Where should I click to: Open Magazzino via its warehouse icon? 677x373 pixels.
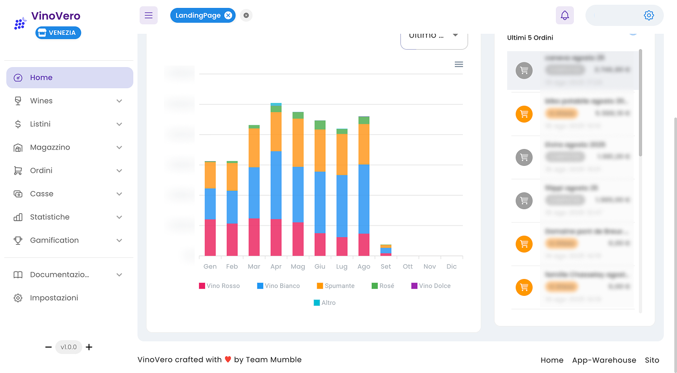pyautogui.click(x=17, y=147)
